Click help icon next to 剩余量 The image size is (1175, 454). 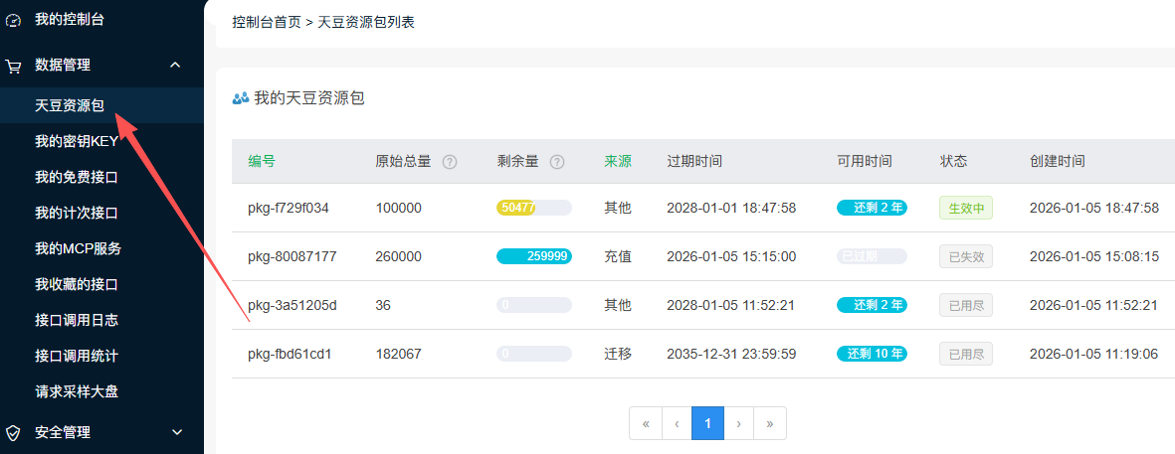pos(557,162)
